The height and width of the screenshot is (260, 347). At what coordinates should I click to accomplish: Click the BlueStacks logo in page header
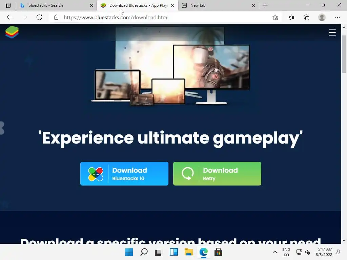[x=12, y=32]
